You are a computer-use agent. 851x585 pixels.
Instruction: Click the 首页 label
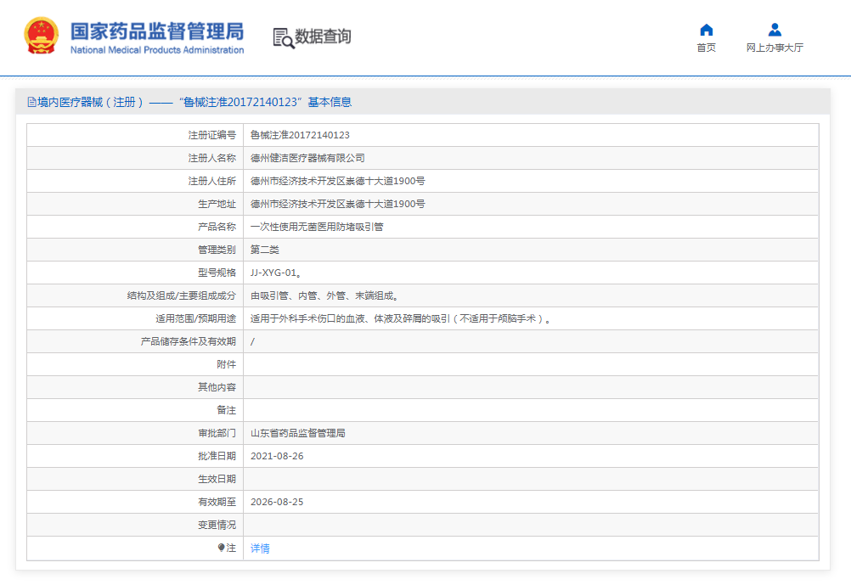point(706,48)
